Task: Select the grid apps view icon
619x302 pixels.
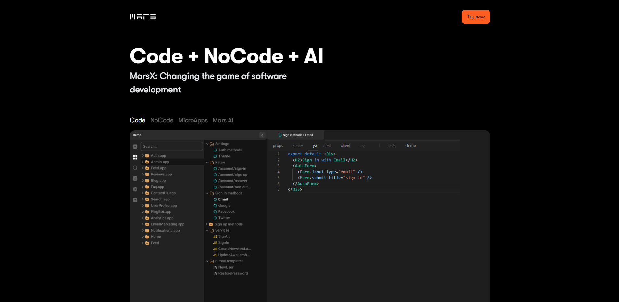Action: coord(135,157)
